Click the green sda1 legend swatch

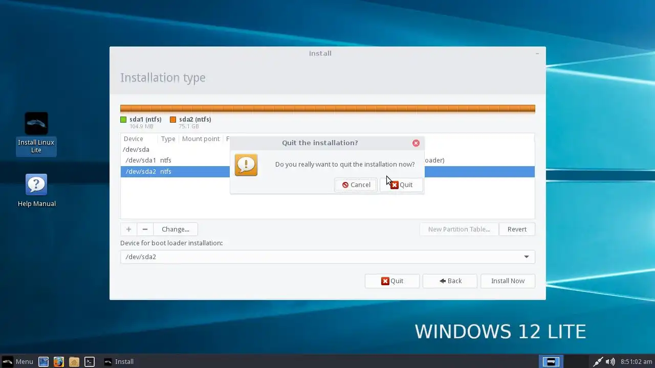click(123, 120)
